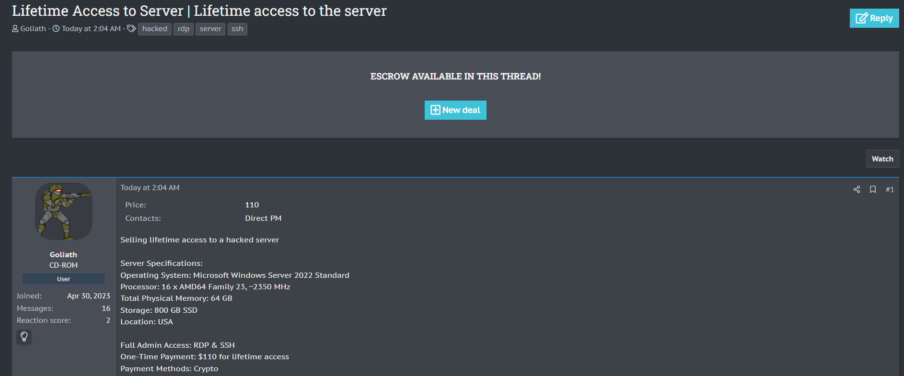This screenshot has width=904, height=376.
Task: Click the plus icon in the New deal button
Action: click(x=435, y=110)
